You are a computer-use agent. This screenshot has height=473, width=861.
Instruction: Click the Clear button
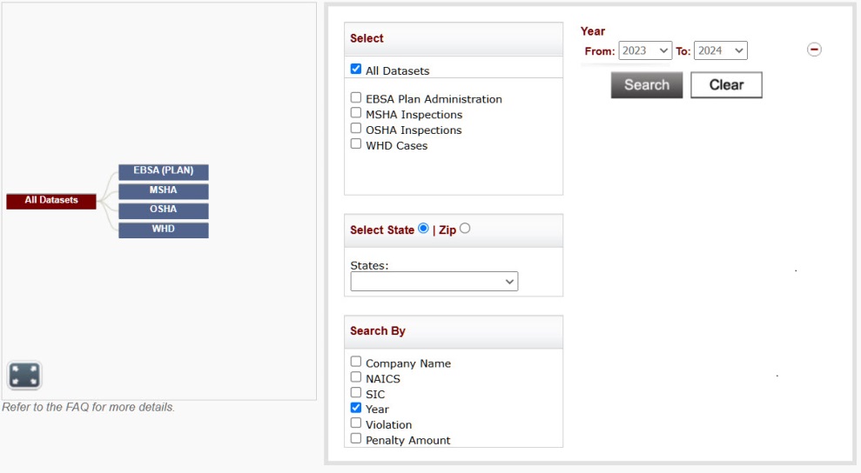[x=726, y=85]
